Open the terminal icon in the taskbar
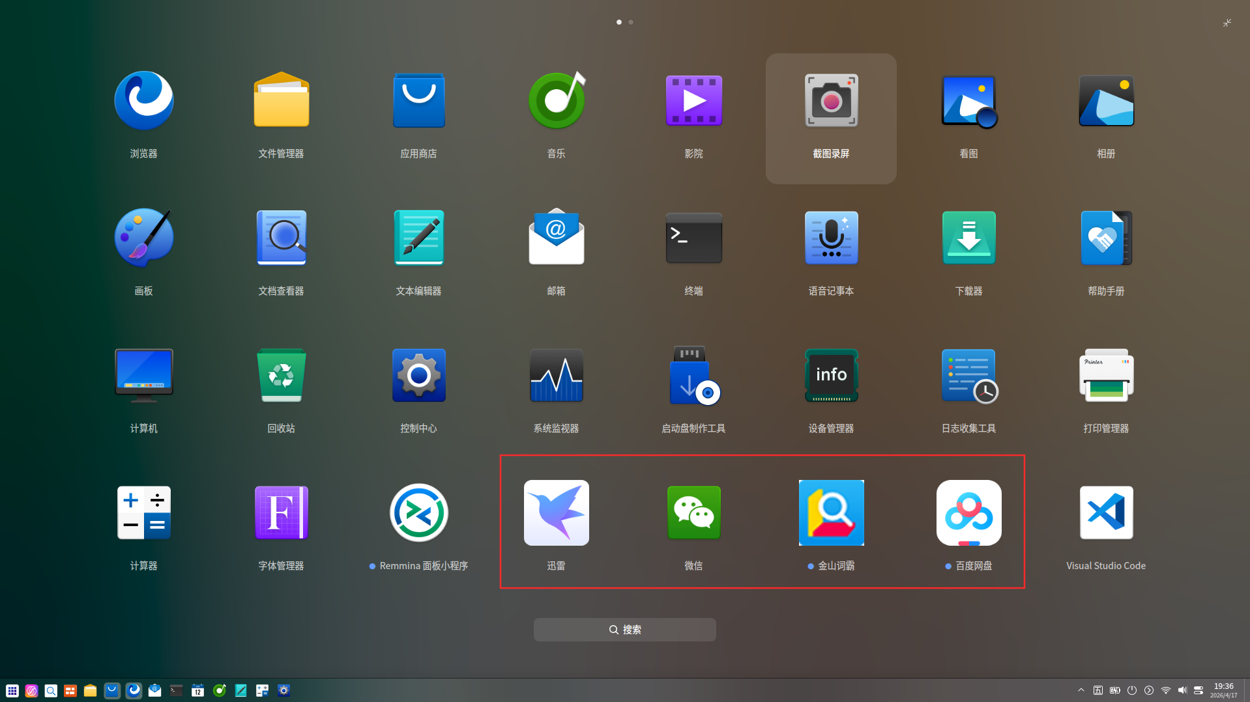 click(x=177, y=690)
